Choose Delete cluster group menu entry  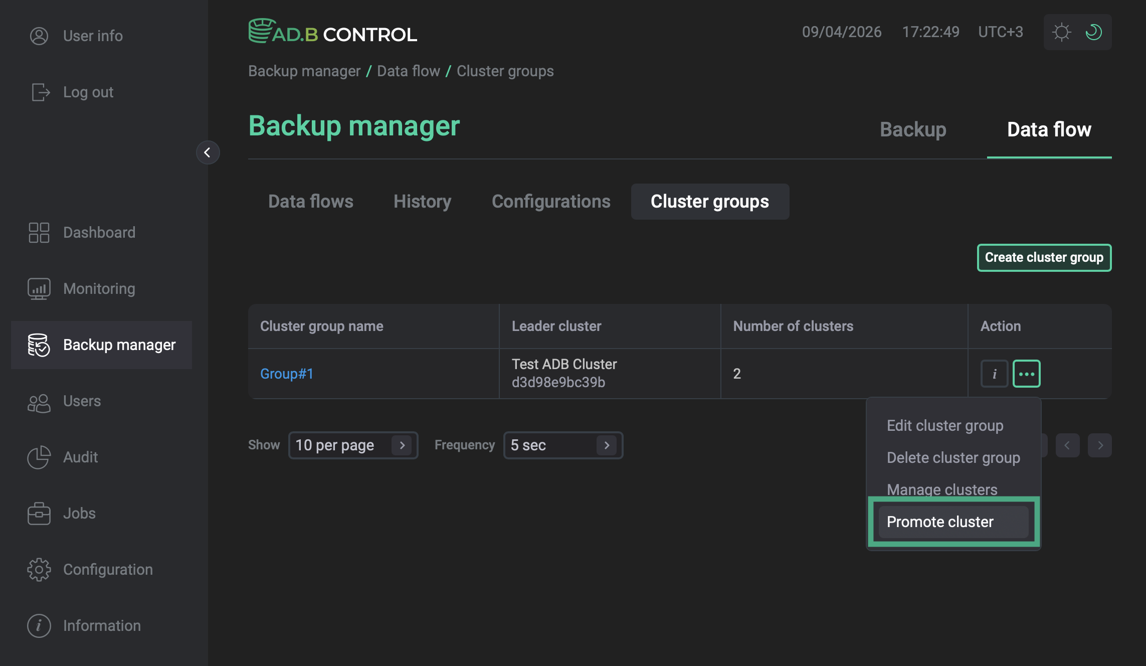pyautogui.click(x=953, y=457)
